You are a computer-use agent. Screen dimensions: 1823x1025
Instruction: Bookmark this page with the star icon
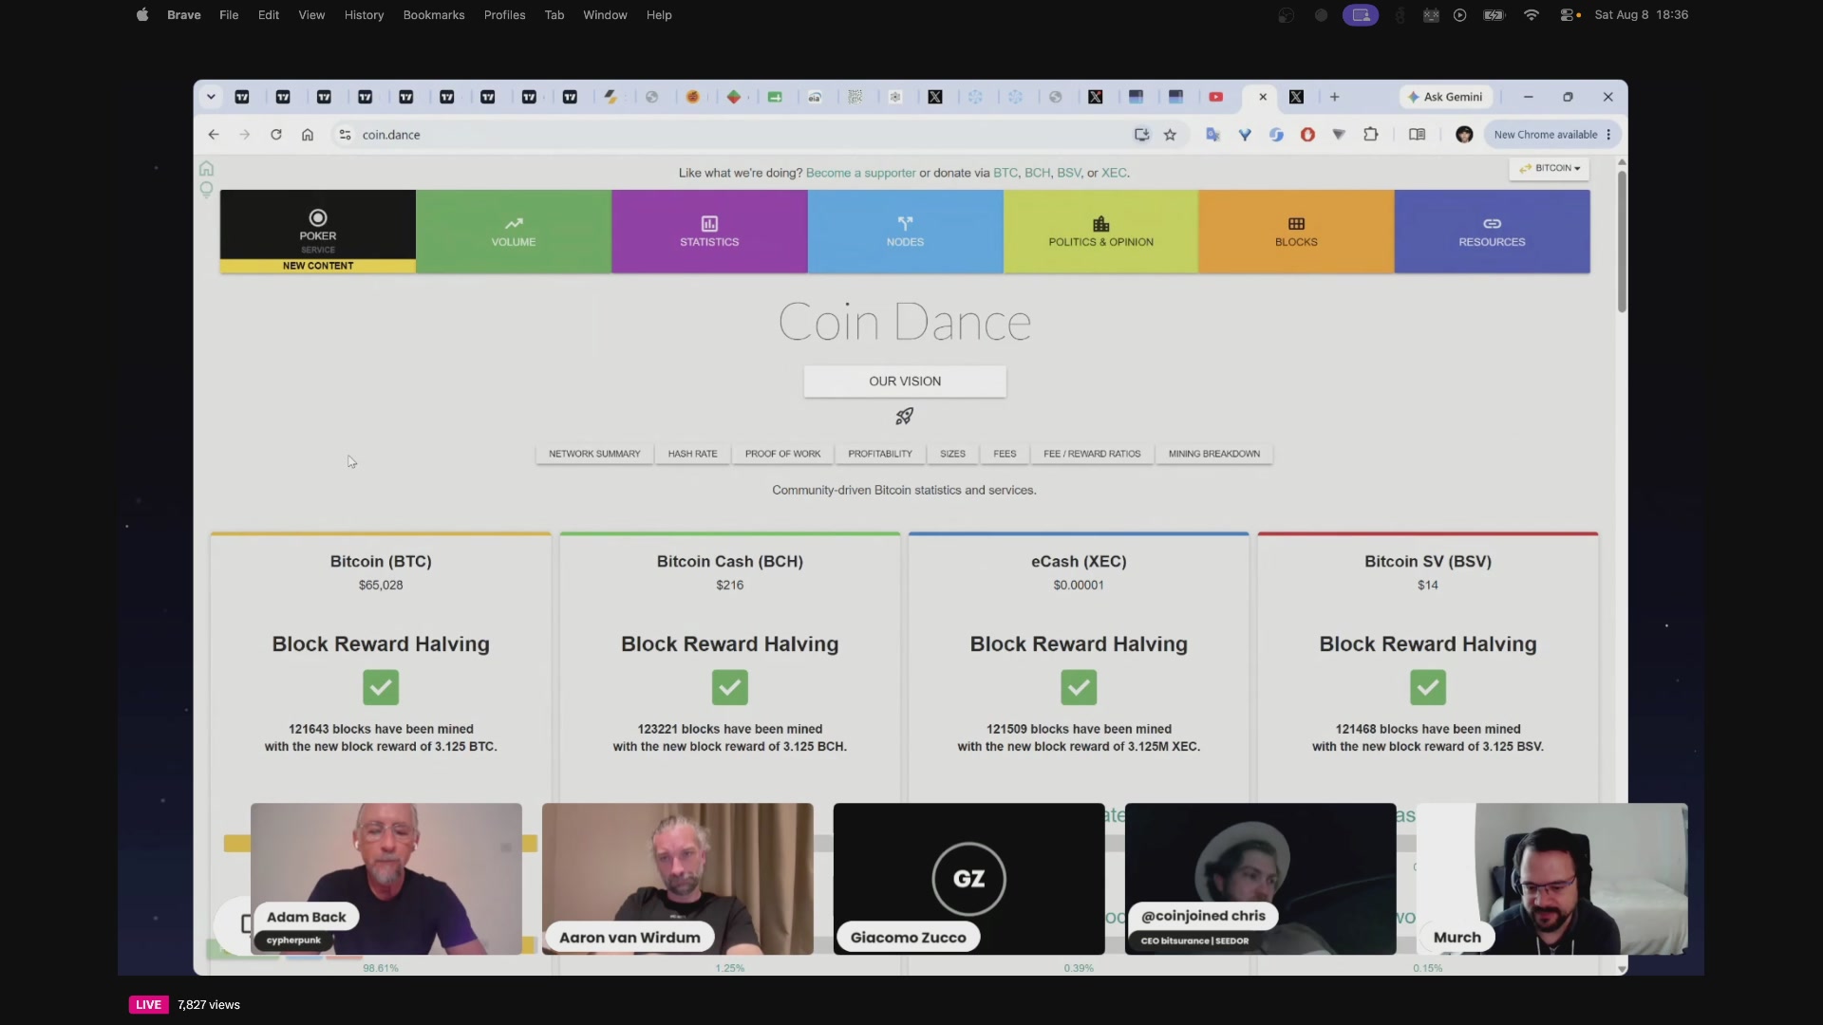(1170, 135)
